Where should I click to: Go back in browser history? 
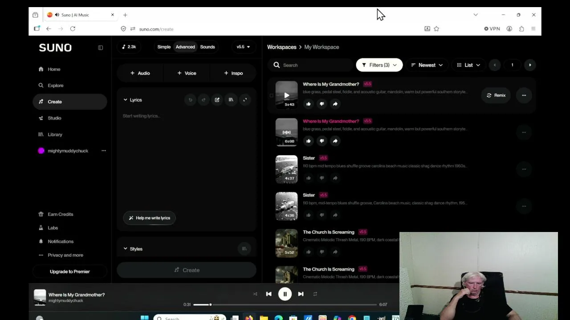coord(49,29)
